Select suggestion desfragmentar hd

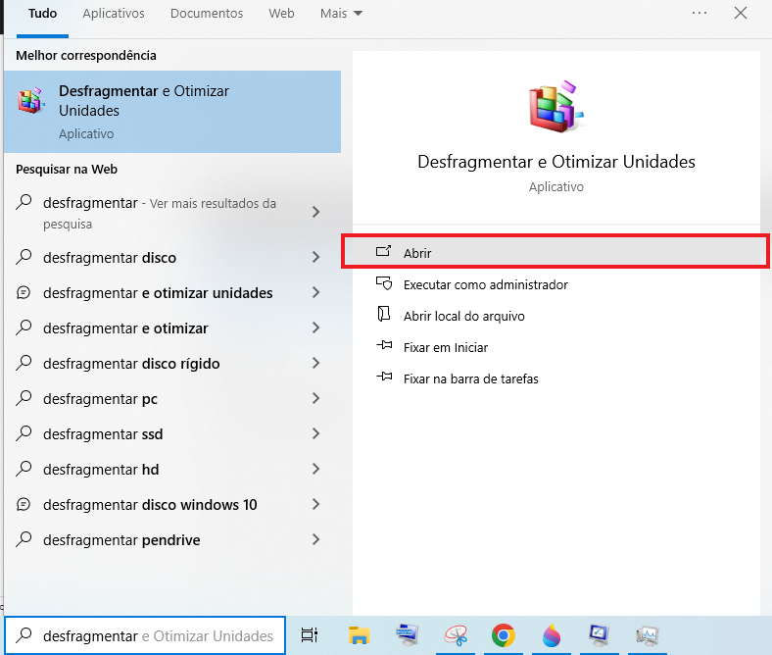tap(101, 470)
